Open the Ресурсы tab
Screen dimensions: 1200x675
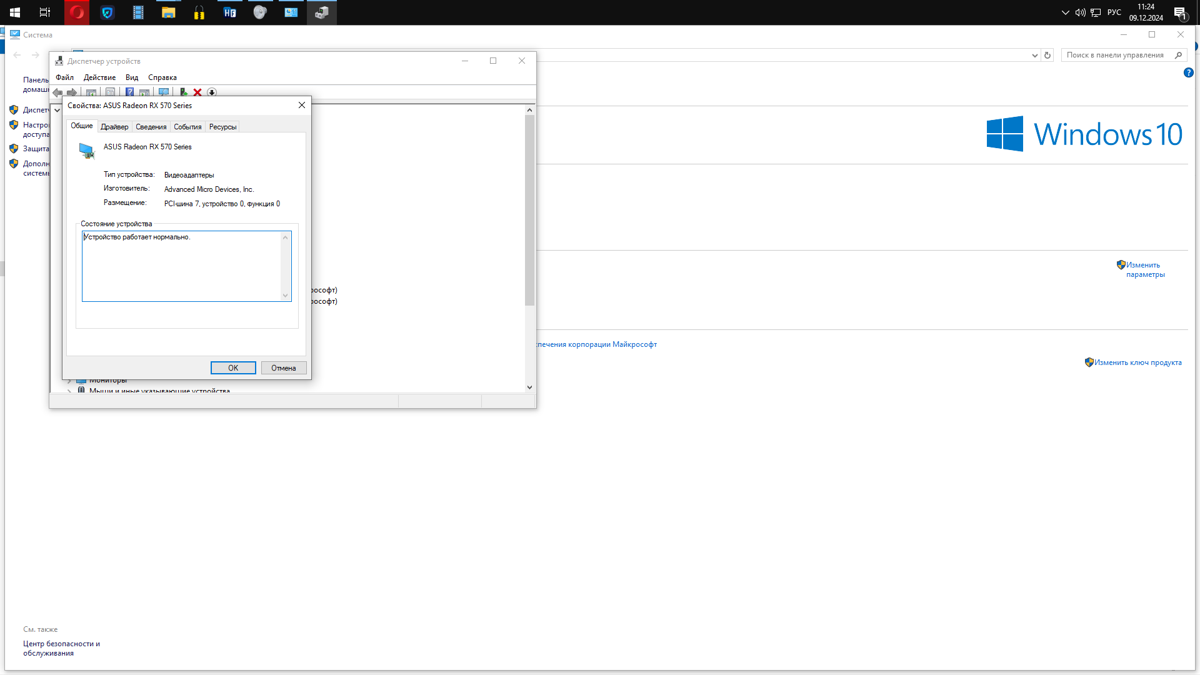(222, 127)
